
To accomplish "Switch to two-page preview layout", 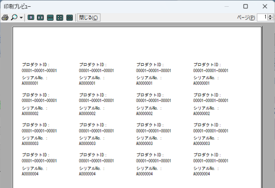I will pos(41,17).
